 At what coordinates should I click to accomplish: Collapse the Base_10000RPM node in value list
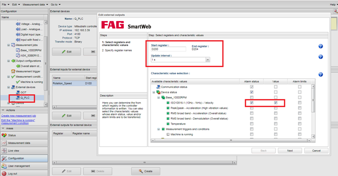(158, 97)
